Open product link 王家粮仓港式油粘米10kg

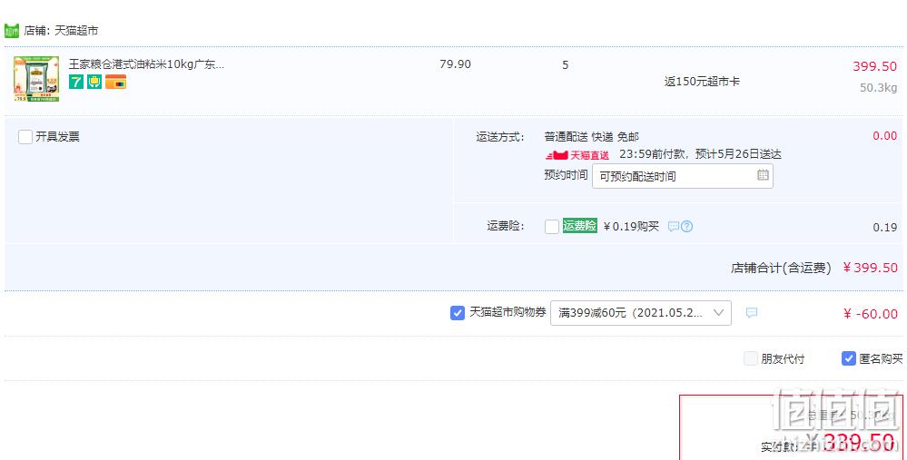tap(146, 64)
